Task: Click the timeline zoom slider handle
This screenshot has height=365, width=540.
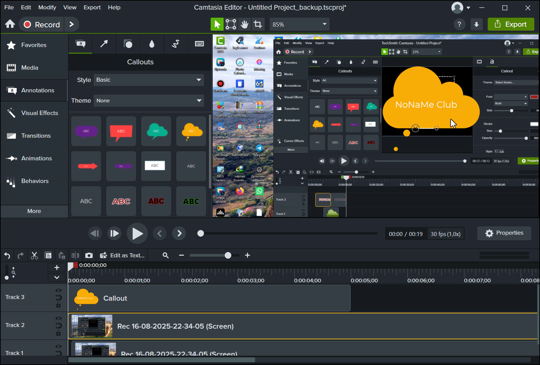Action: pyautogui.click(x=228, y=255)
